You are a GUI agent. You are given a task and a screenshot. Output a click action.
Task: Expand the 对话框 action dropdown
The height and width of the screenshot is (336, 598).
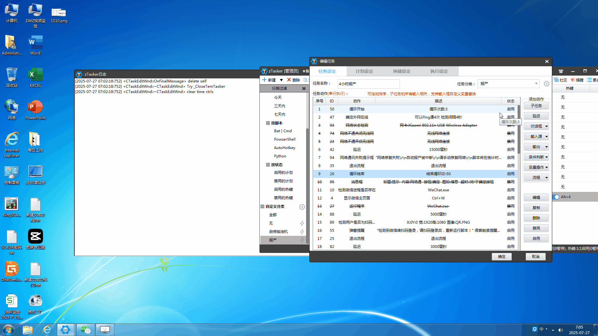click(546, 126)
